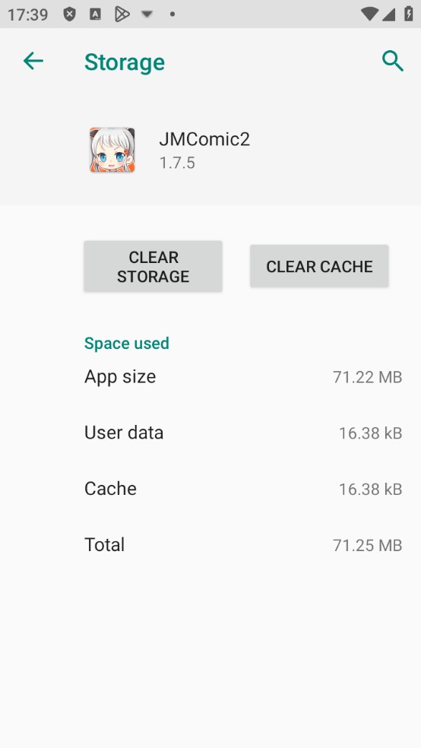The height and width of the screenshot is (748, 421).
Task: Select the App size row
Action: coord(243,377)
